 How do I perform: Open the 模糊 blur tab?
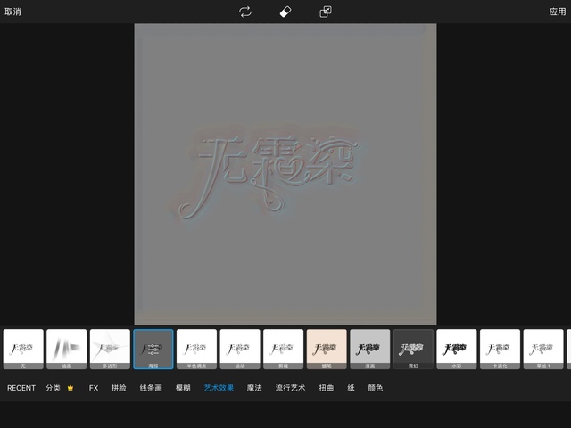[x=183, y=388]
